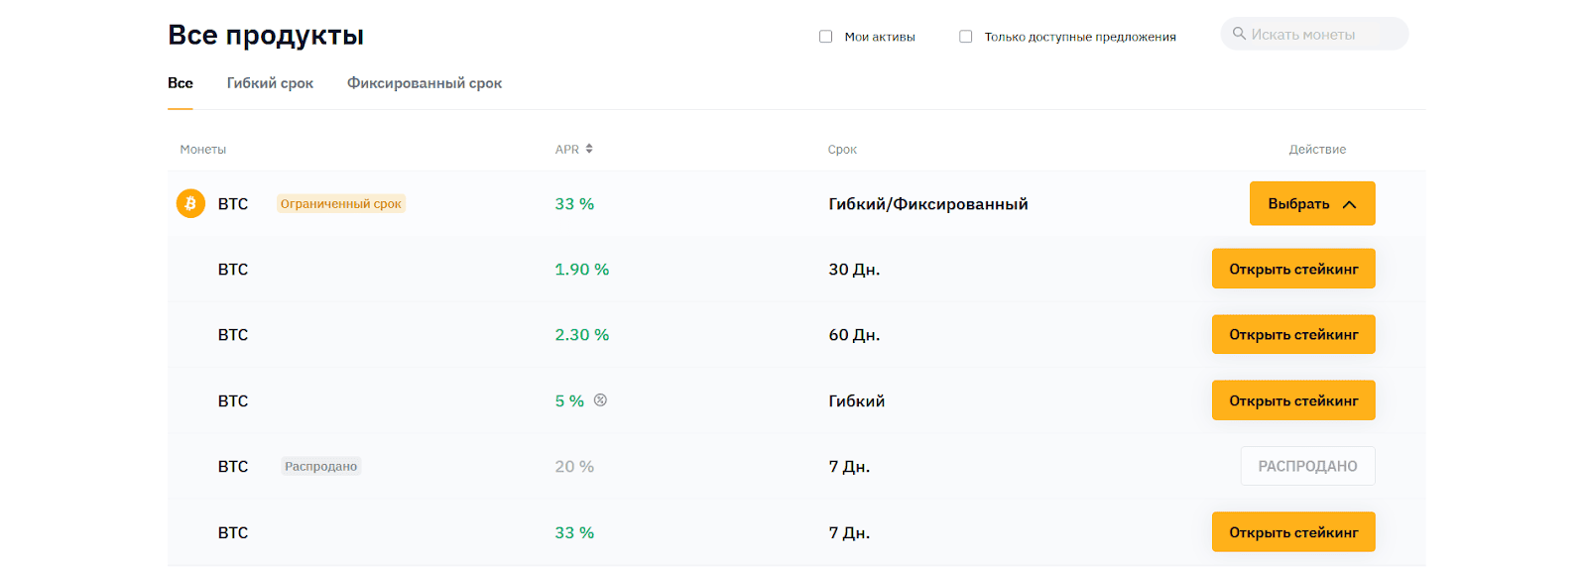Select the «Все» tab

(181, 83)
